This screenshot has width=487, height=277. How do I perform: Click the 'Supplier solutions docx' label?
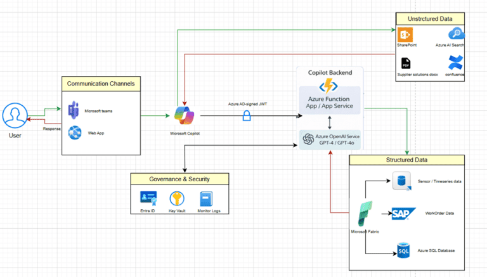pyautogui.click(x=417, y=75)
